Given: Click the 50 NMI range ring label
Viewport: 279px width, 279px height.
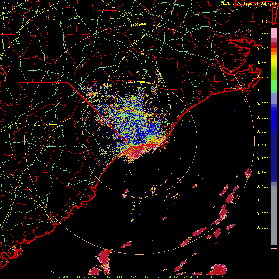Looking at the screenshot, I should coord(140,82).
